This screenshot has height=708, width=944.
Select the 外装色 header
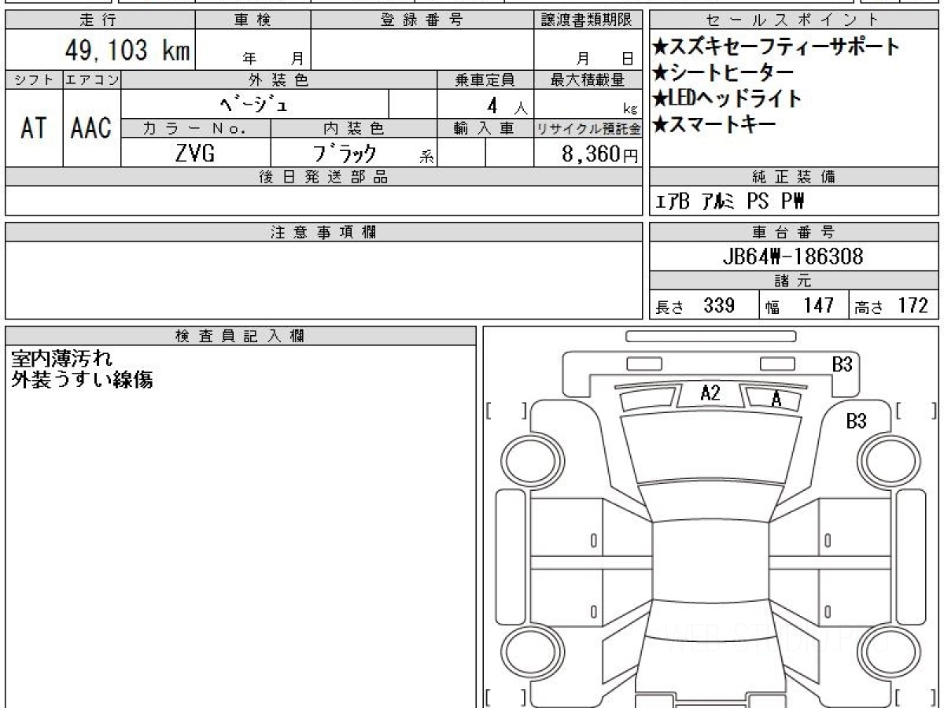coord(279,80)
